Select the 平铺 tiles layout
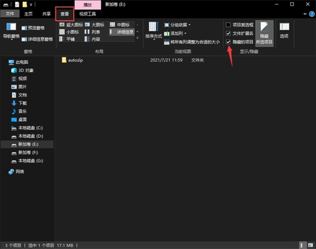This screenshot has height=249, width=316. point(67,39)
